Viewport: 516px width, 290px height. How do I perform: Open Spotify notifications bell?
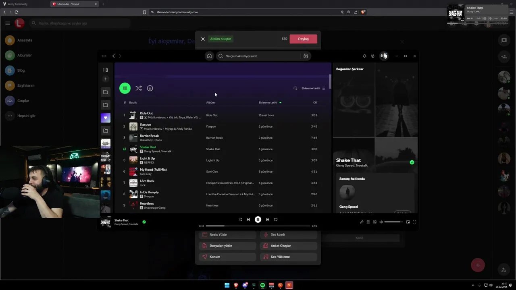(x=364, y=56)
